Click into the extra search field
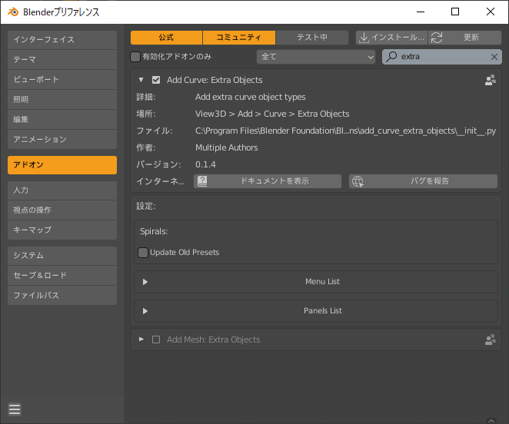Screen dimensions: 509x424 click(442, 57)
